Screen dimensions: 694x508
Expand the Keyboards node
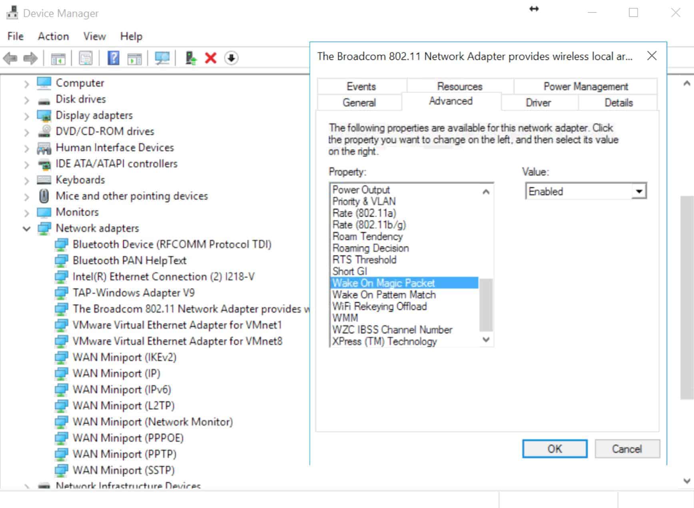tap(26, 180)
